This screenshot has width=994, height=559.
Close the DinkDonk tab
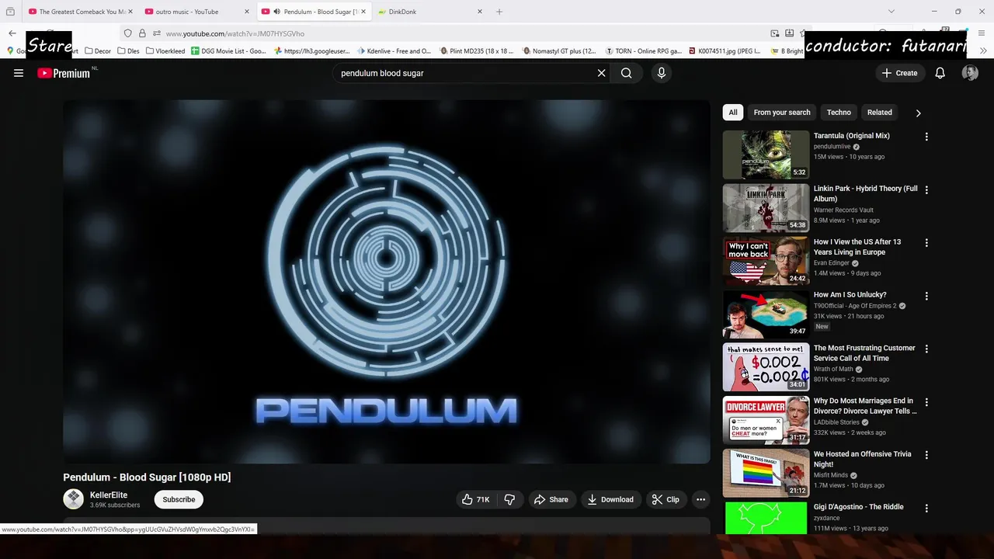pos(480,12)
